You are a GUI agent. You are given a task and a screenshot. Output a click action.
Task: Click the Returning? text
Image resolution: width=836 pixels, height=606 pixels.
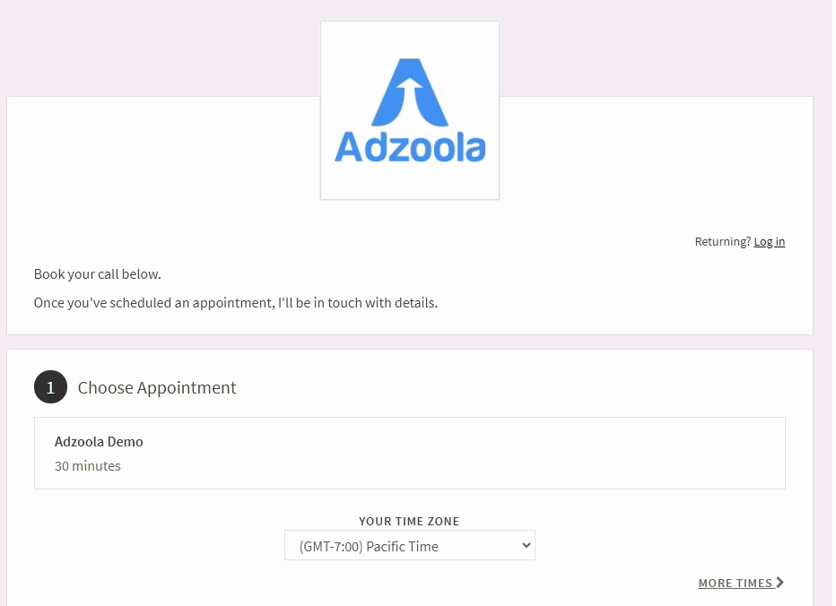722,242
